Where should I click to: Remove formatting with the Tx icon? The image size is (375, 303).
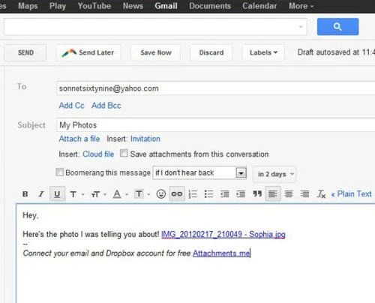click(x=321, y=194)
